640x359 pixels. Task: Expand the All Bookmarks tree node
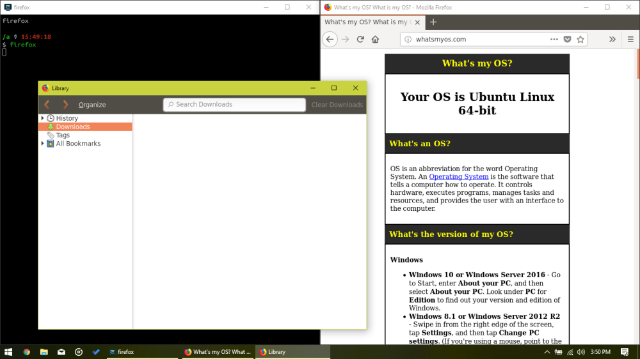tap(42, 144)
